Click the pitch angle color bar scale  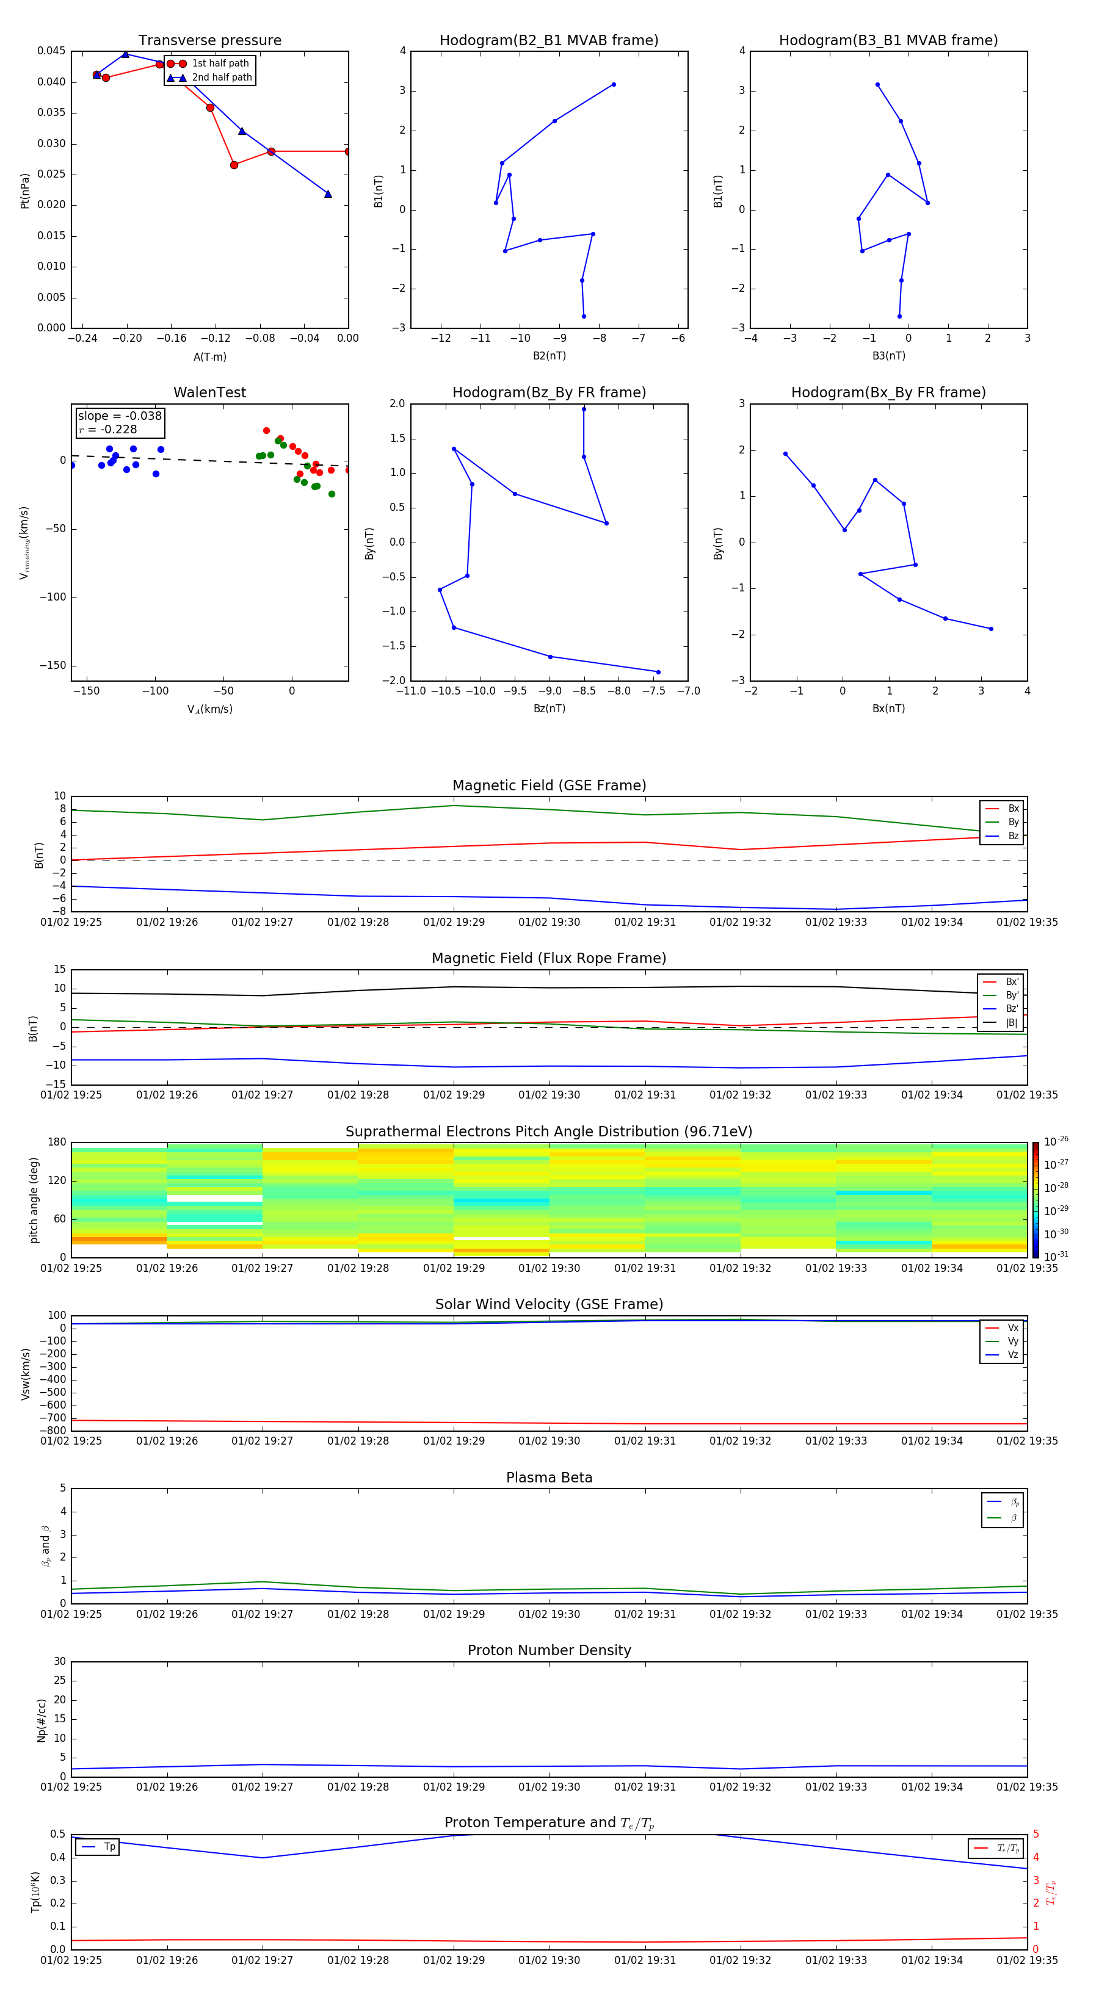(1036, 1200)
